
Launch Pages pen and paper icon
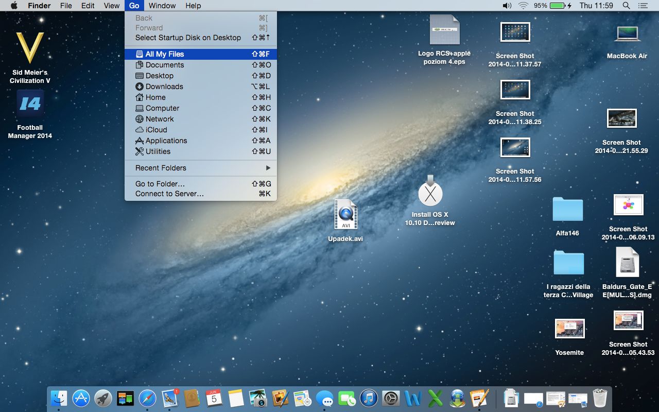click(479, 398)
